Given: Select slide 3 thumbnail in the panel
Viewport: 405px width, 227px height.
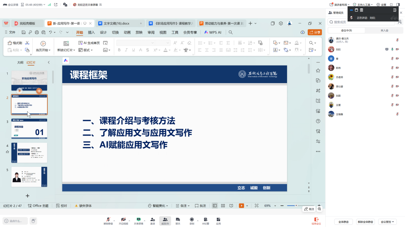Looking at the screenshot, I should [x=29, y=129].
